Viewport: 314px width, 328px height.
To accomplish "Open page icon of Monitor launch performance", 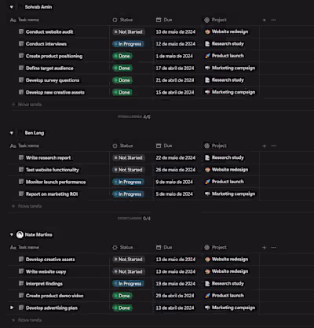I will 21,182.
